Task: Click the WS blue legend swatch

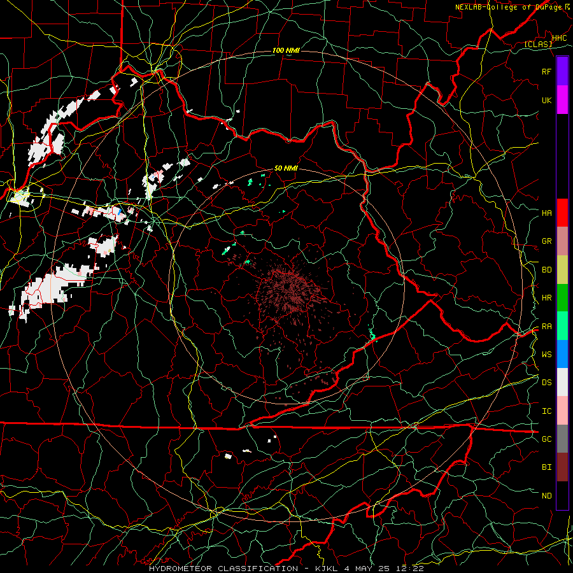Action: [562, 354]
